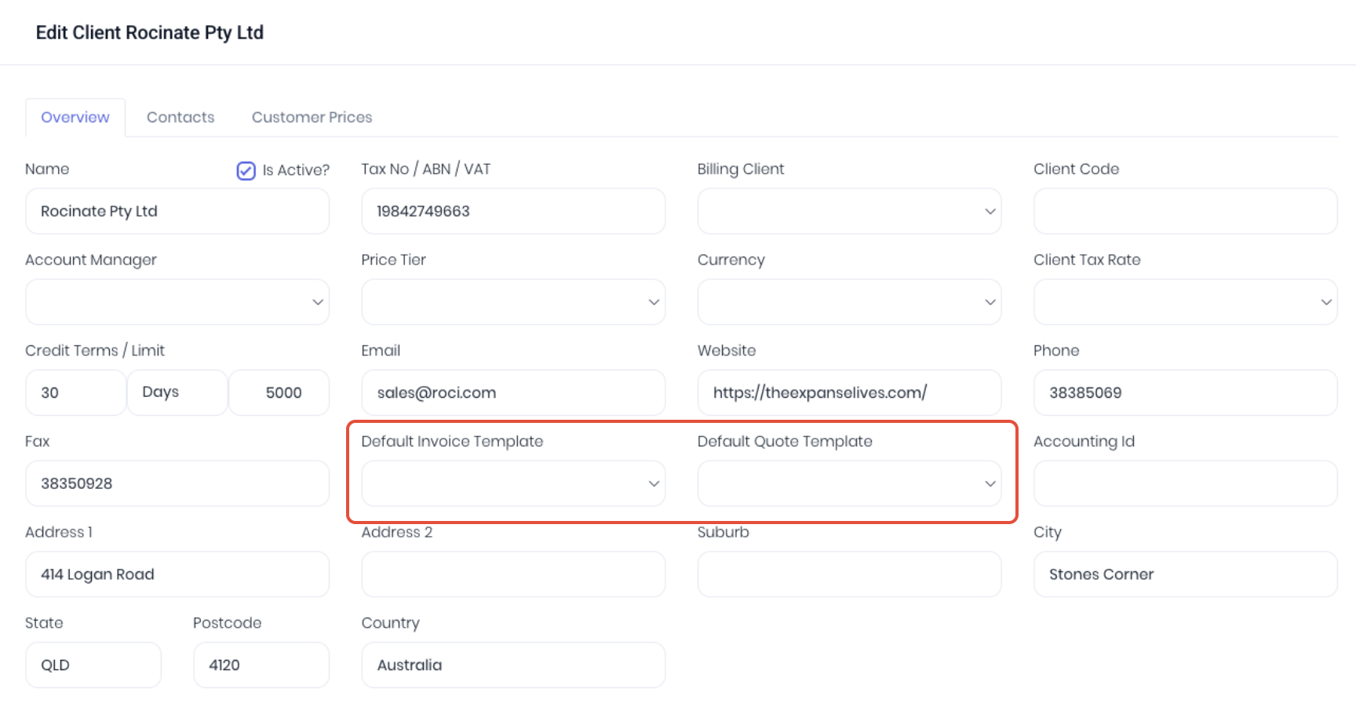Toggle the Is Active? checkbox
The height and width of the screenshot is (703, 1356).
pyautogui.click(x=246, y=170)
